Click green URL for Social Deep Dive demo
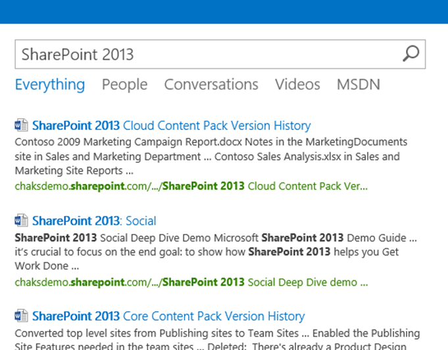Viewport: 448px width, 350px height. [x=191, y=282]
